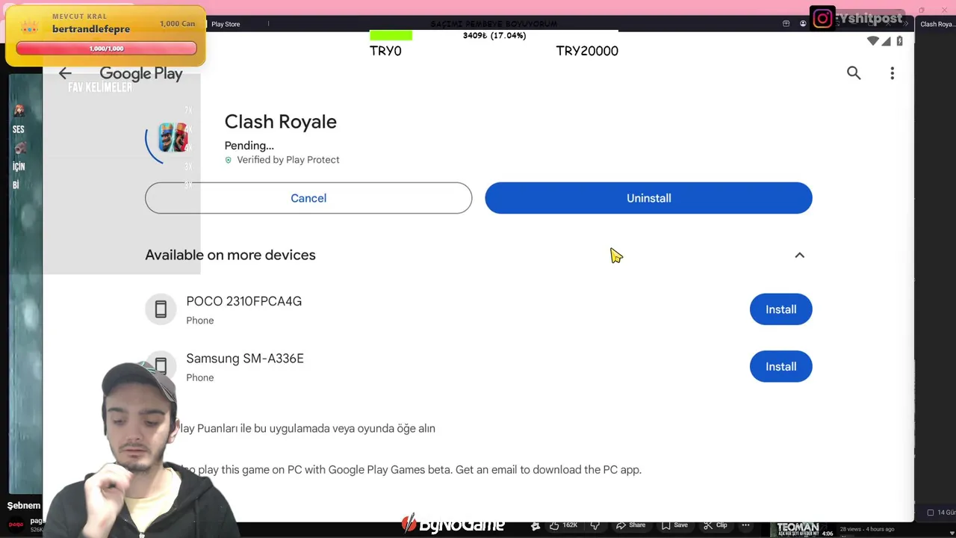Screen dimensions: 956x538
Task: Like the video with the 162K thumbs up
Action: 564,525
